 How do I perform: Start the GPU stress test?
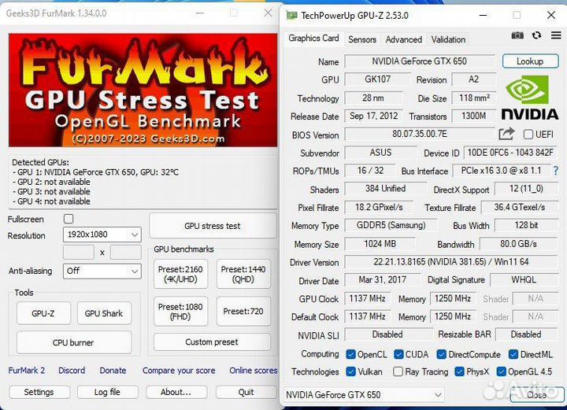tap(213, 226)
